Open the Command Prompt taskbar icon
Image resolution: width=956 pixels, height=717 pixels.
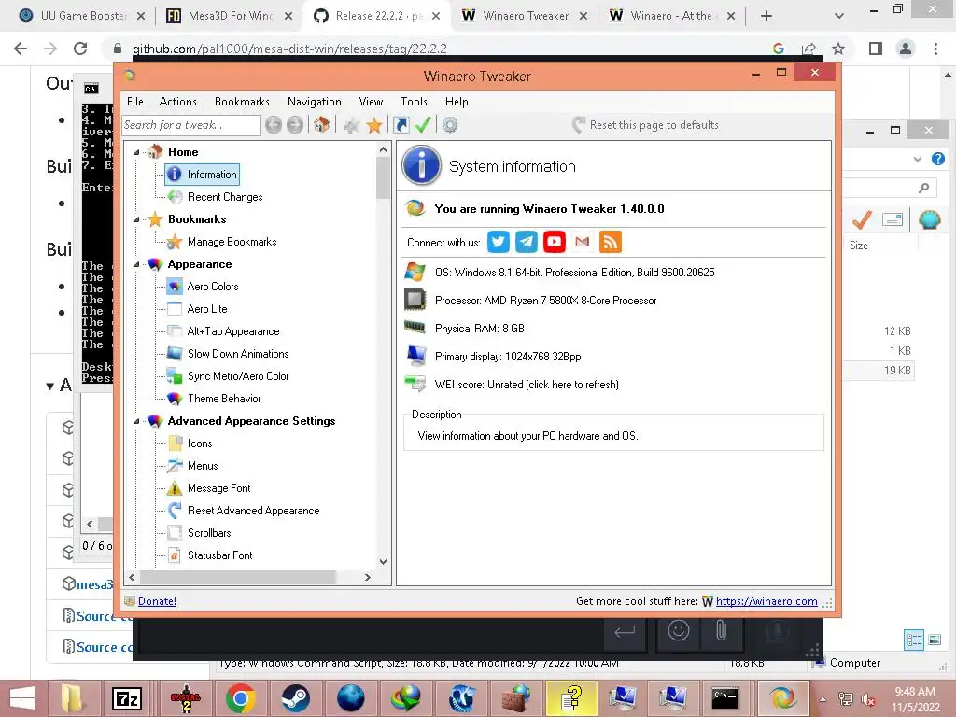coord(724,698)
